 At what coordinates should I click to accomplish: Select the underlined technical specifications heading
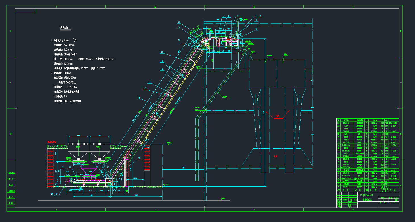(66, 28)
